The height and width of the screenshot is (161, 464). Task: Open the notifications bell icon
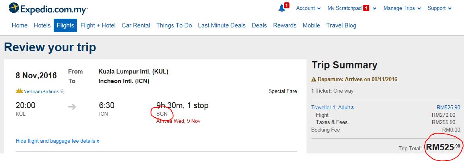click(282, 9)
